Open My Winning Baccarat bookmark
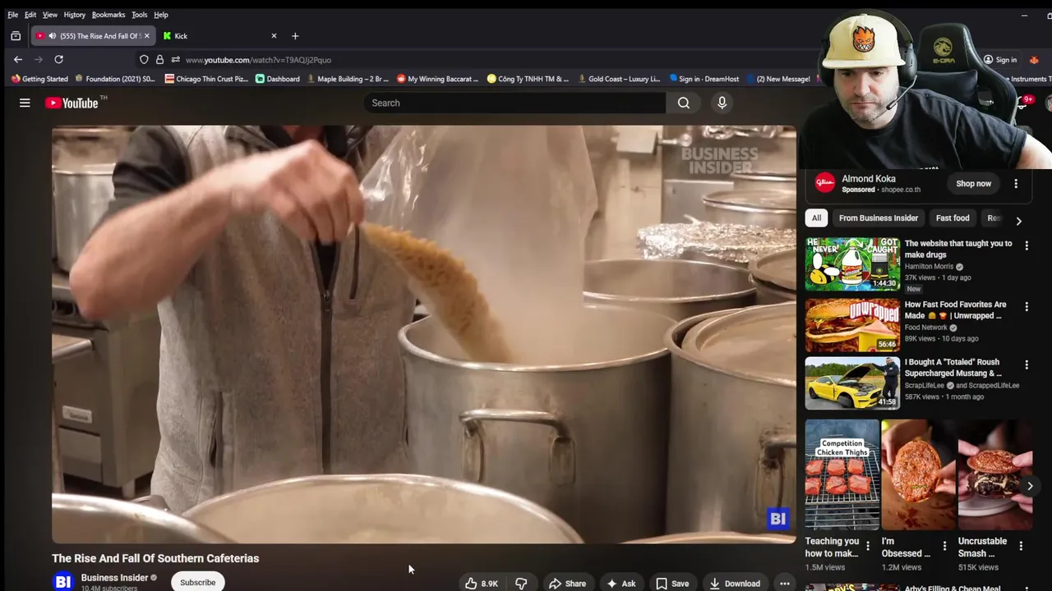Image resolution: width=1052 pixels, height=591 pixels. [437, 79]
